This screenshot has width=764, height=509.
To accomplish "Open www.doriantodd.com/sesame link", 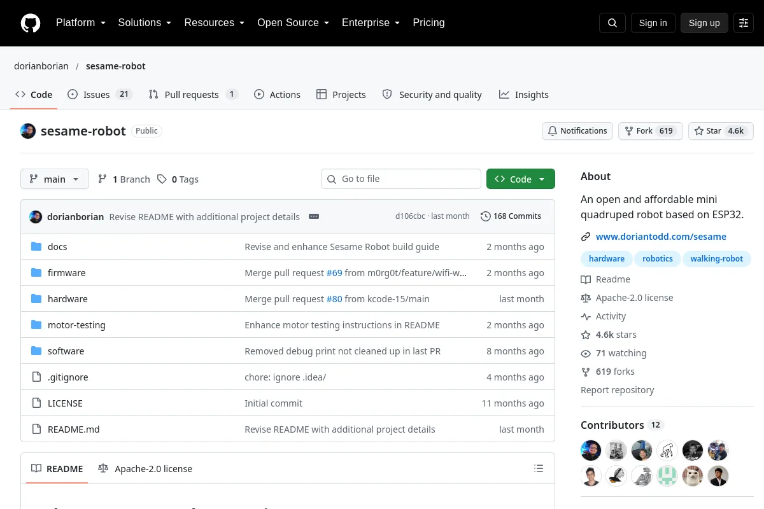I will [661, 237].
